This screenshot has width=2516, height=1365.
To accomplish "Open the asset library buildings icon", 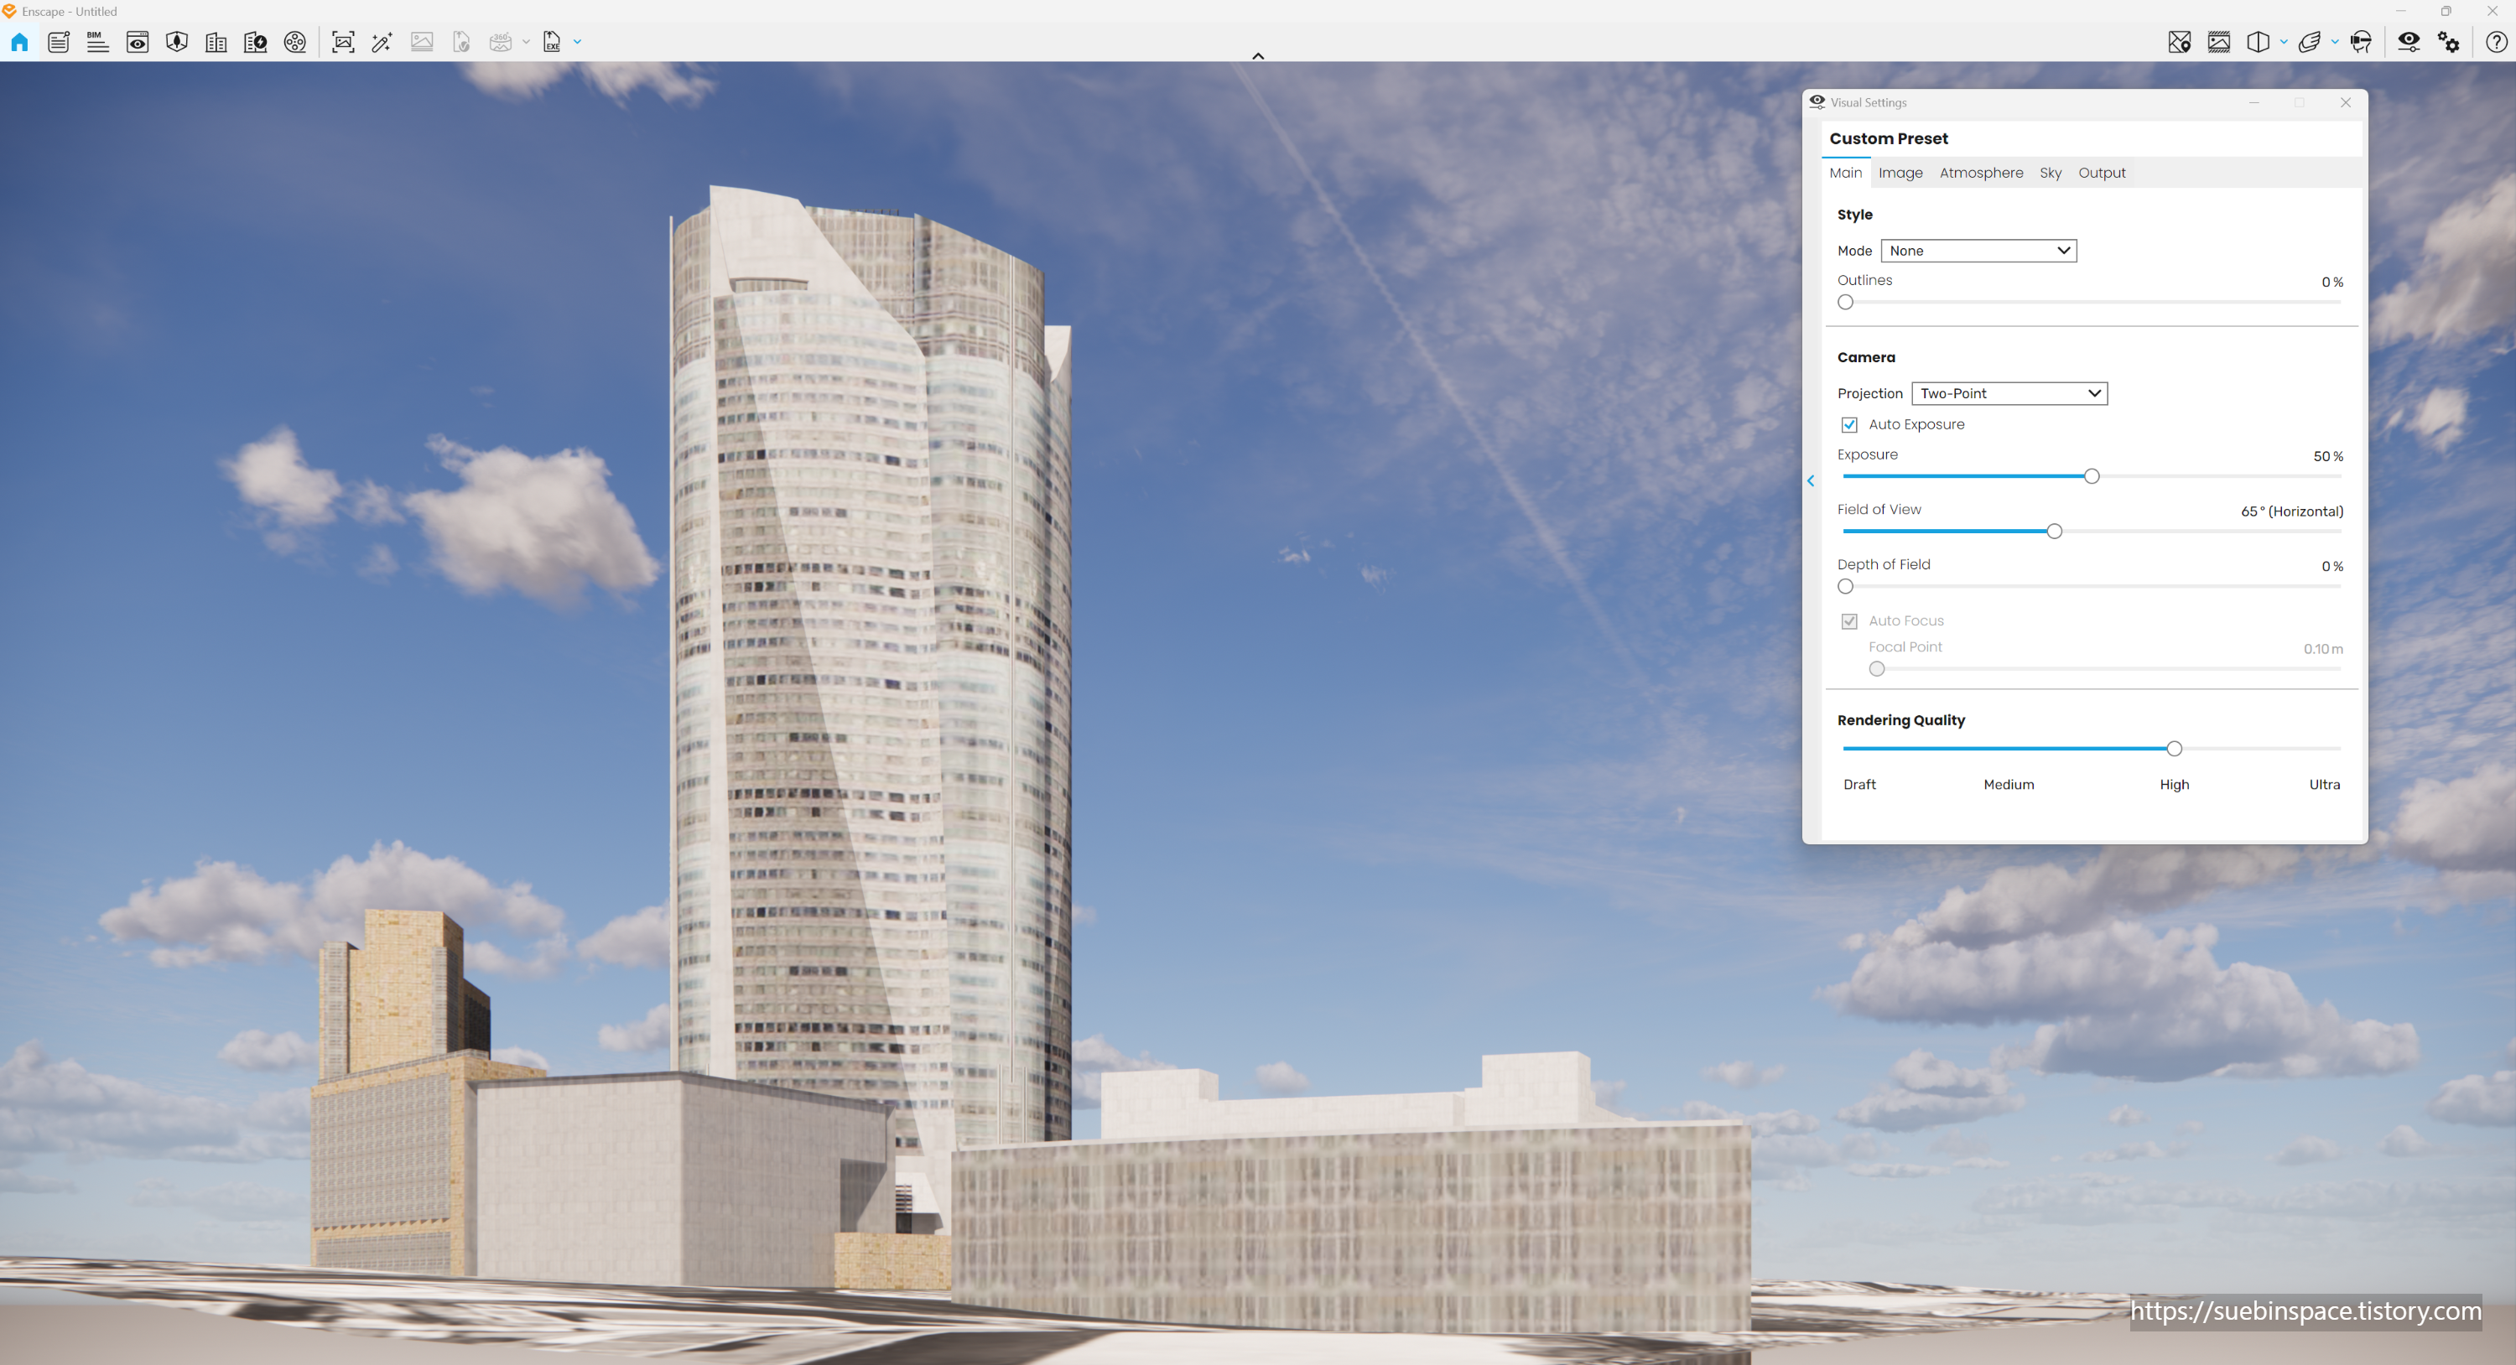I will tap(216, 42).
